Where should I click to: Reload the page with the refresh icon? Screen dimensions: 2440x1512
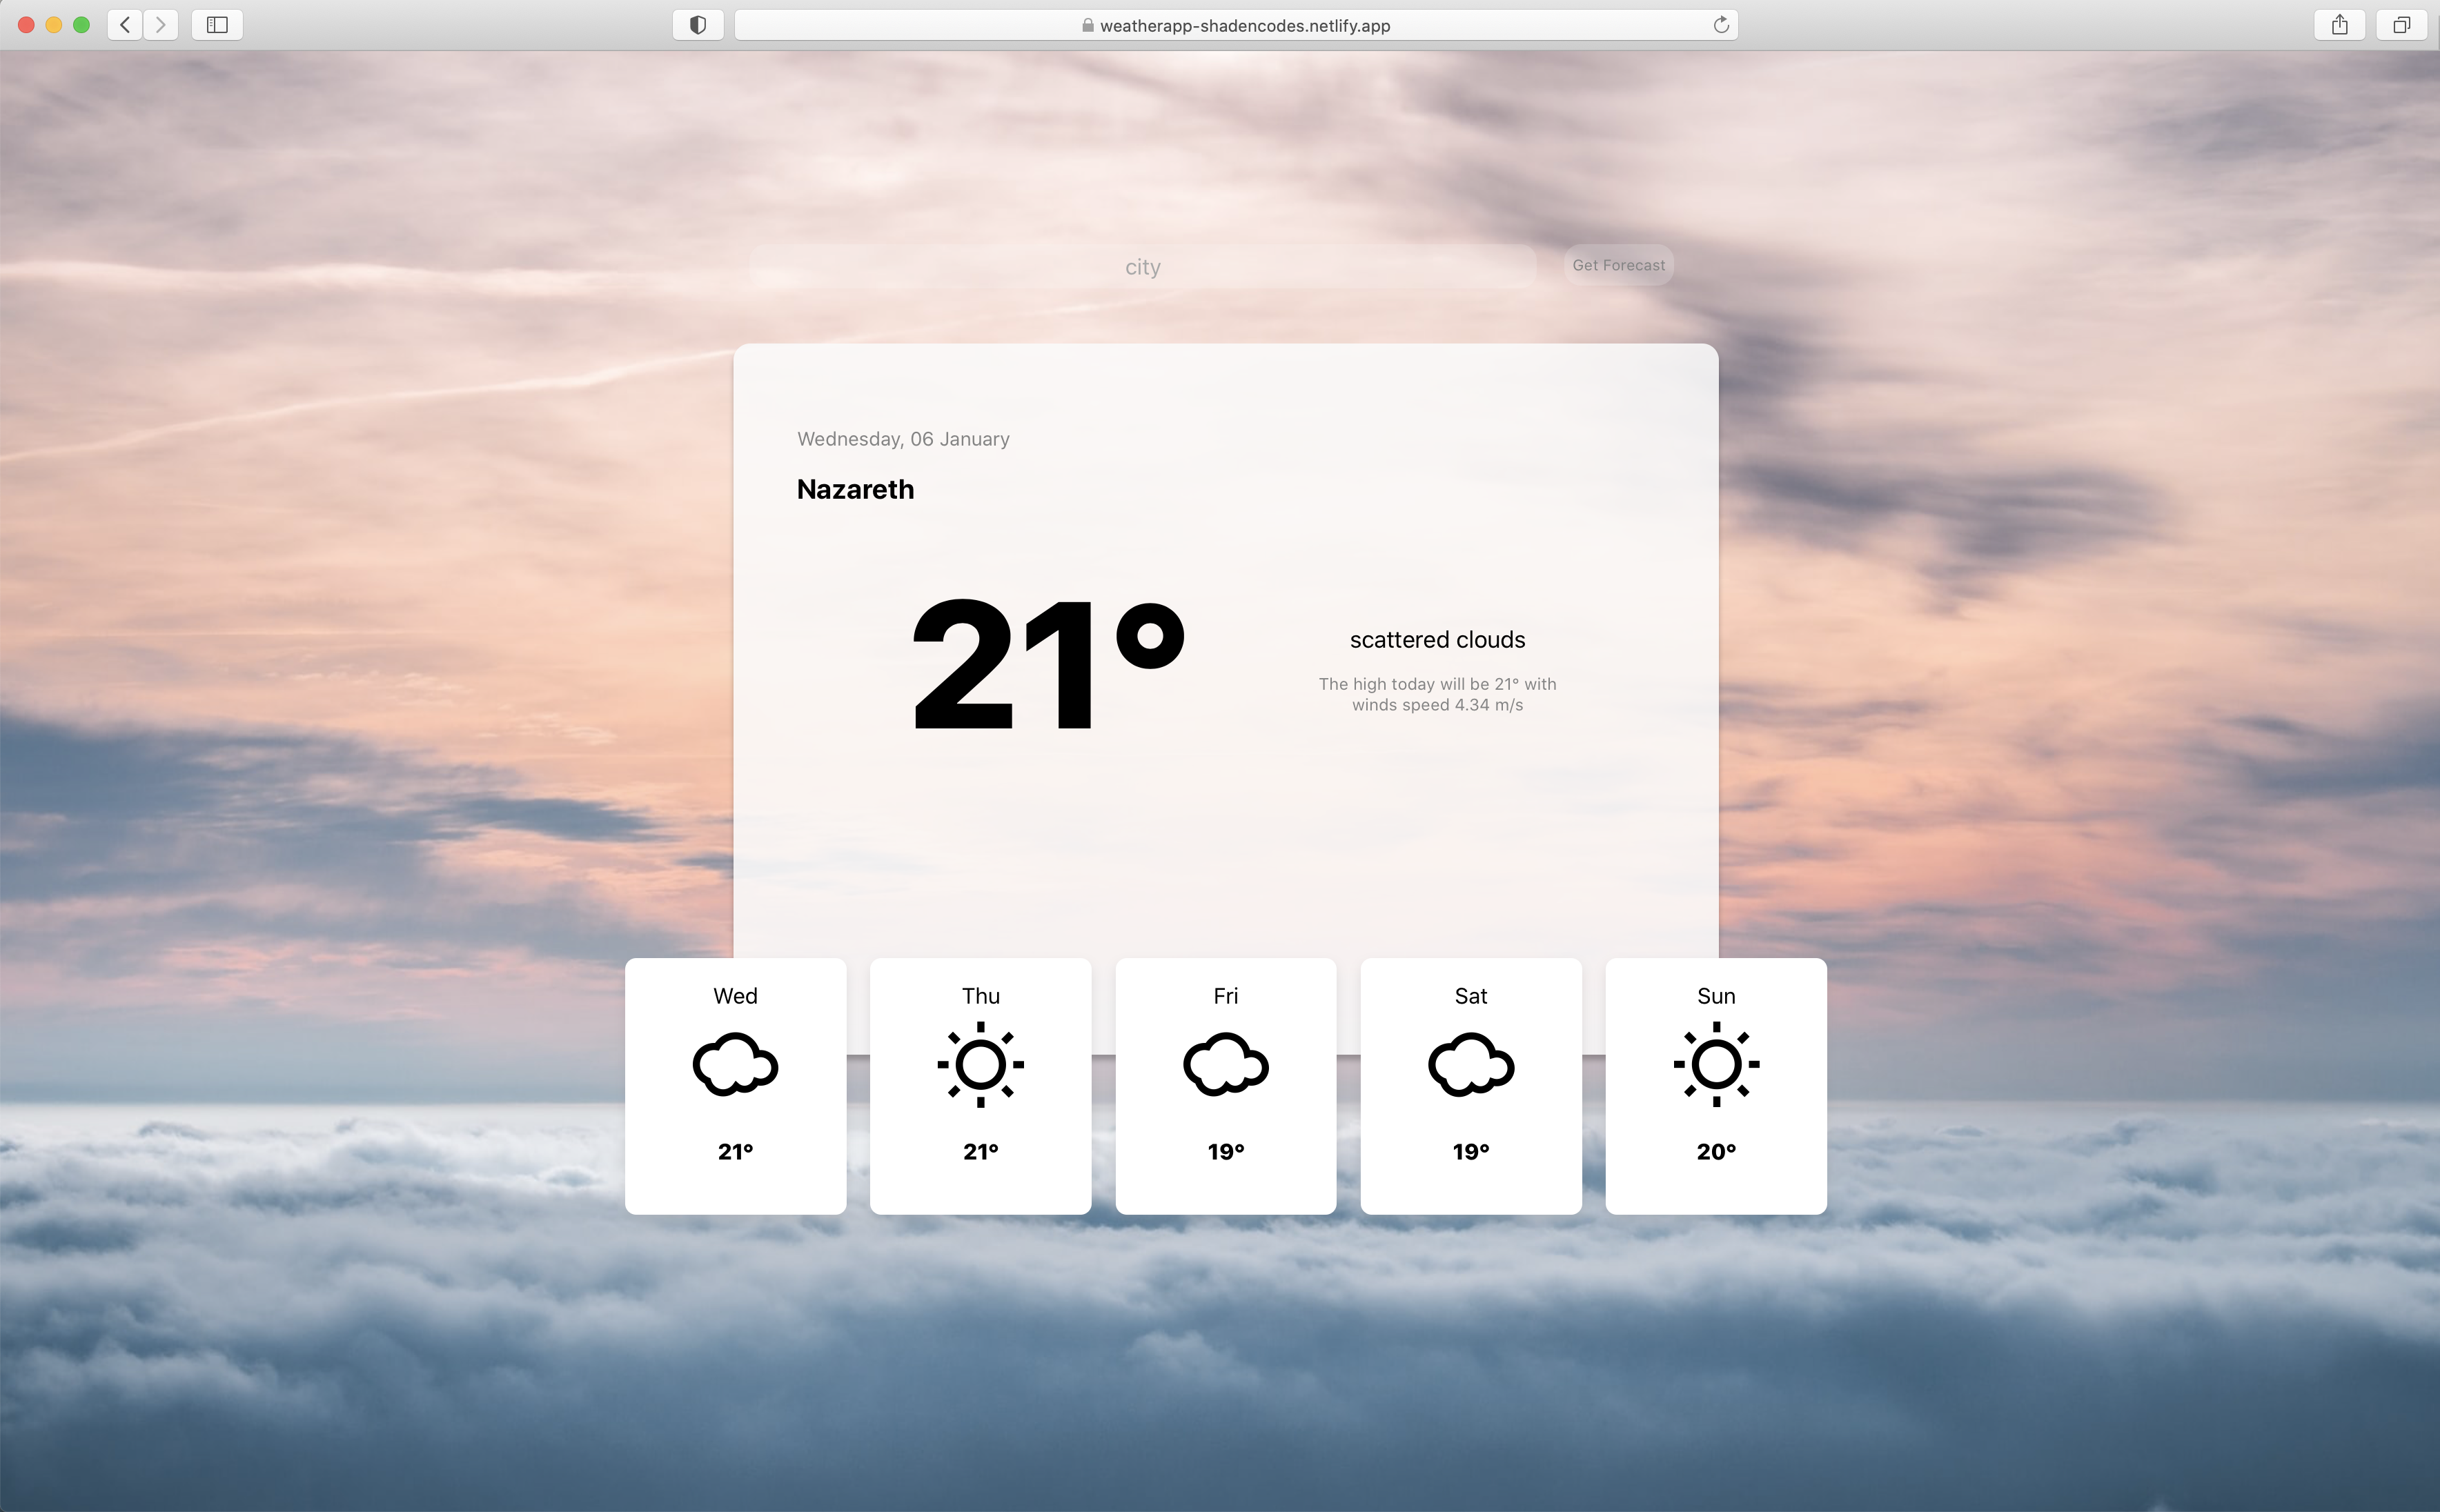[1721, 25]
